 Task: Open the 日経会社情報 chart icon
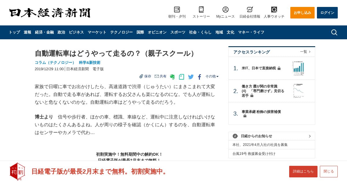(250, 10)
